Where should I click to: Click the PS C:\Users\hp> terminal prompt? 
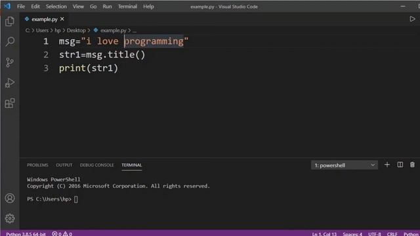[49, 199]
